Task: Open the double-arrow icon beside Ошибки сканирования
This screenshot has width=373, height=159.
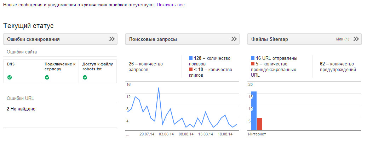Action: point(112,39)
